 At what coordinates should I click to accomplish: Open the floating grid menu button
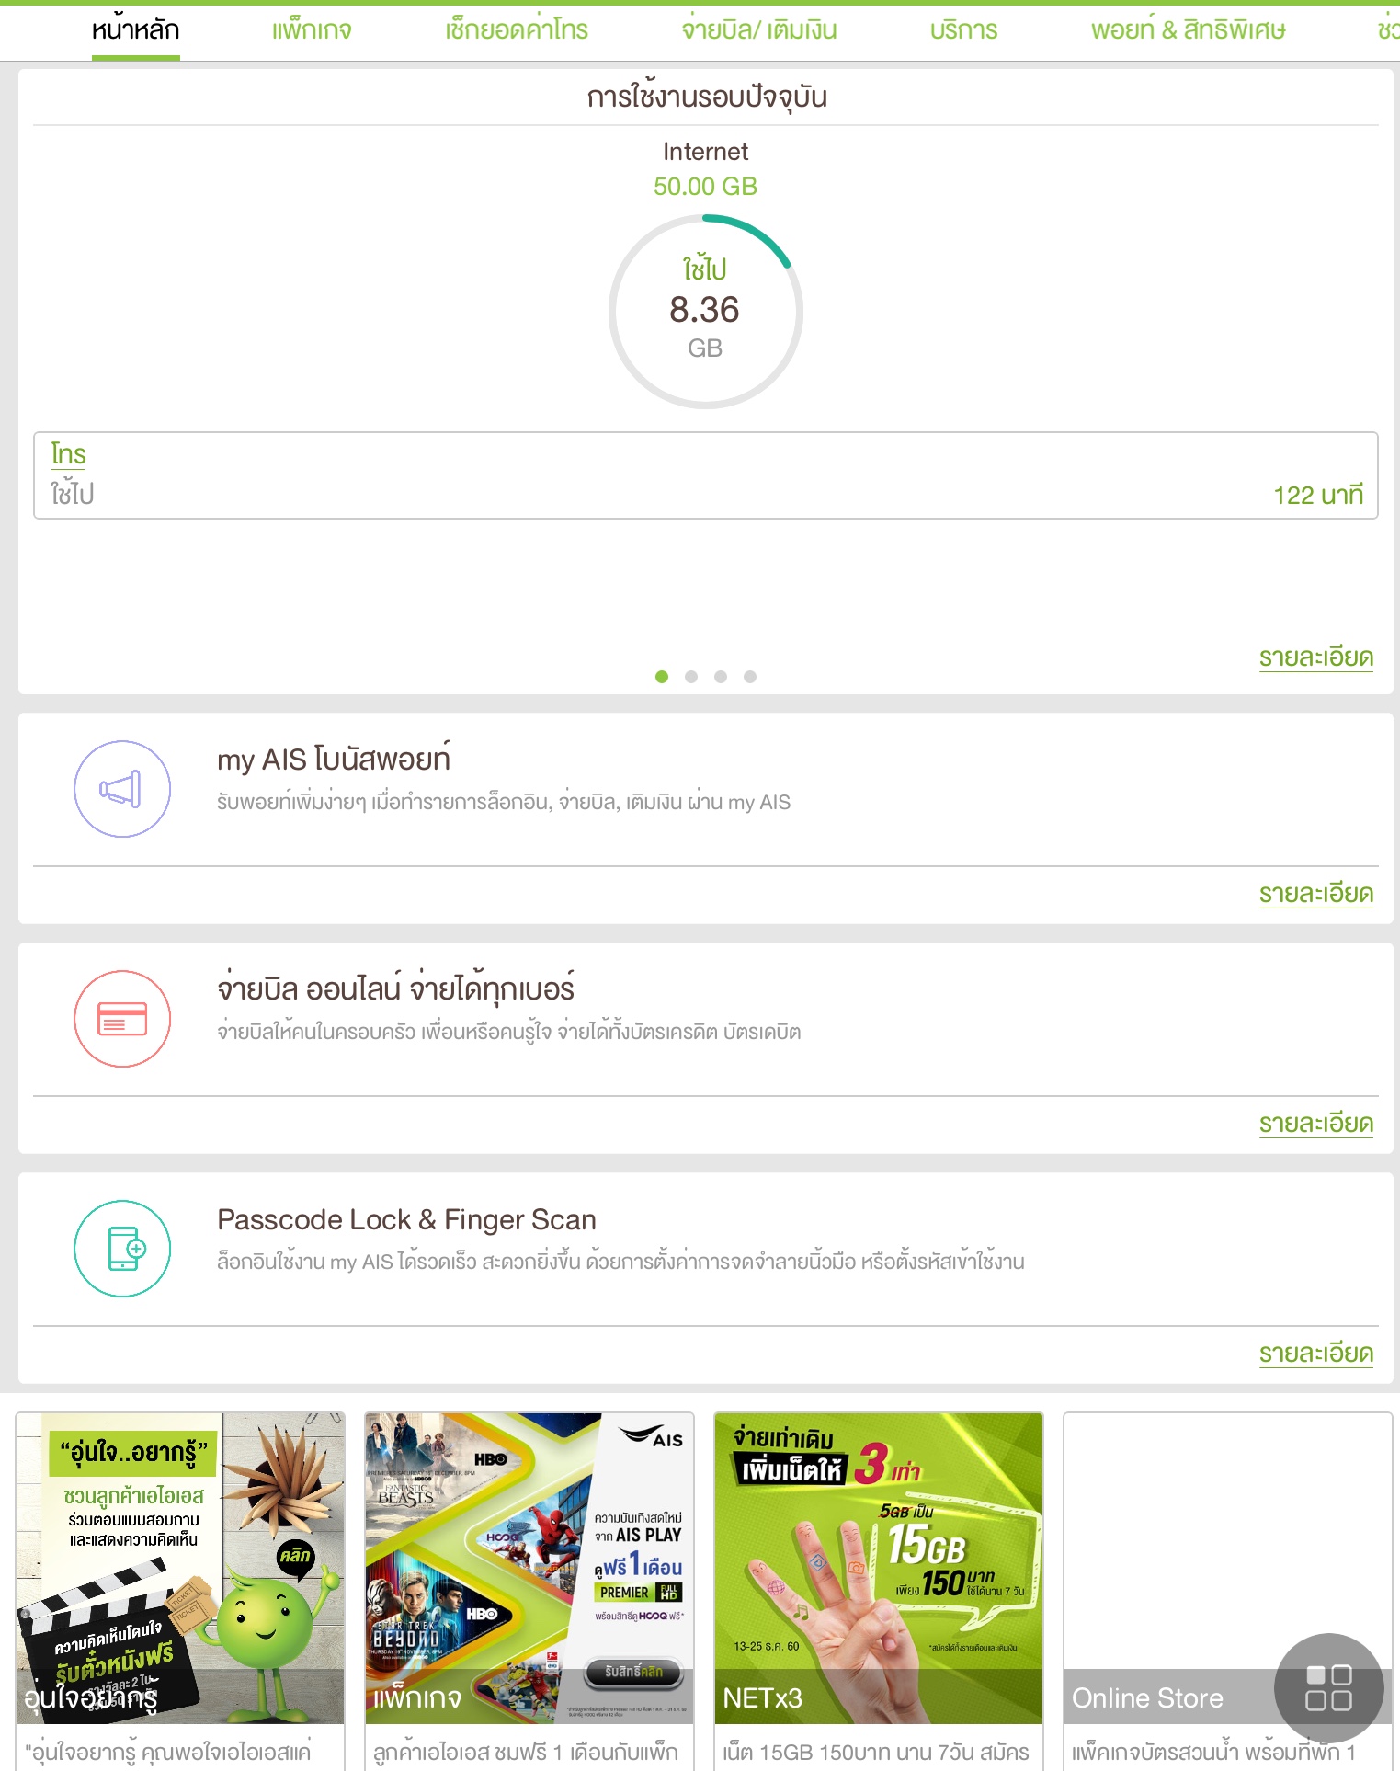tap(1328, 1687)
